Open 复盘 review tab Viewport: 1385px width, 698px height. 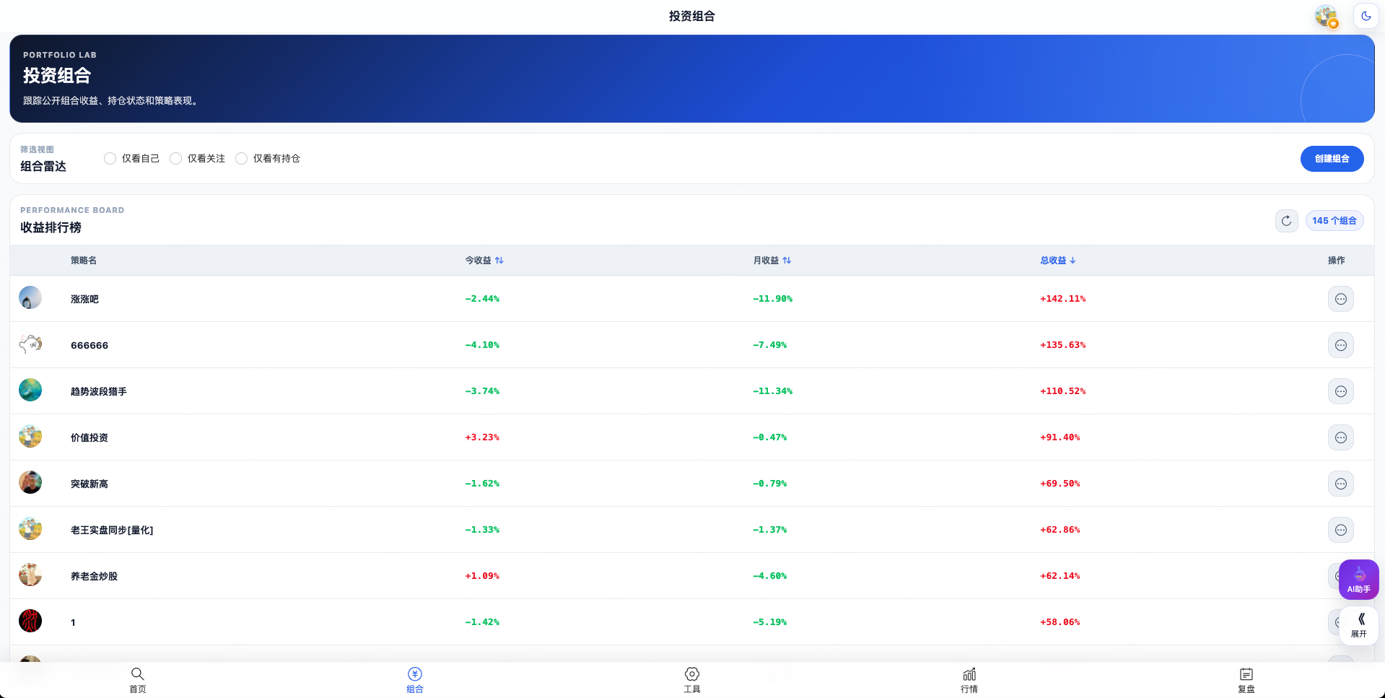tap(1246, 680)
